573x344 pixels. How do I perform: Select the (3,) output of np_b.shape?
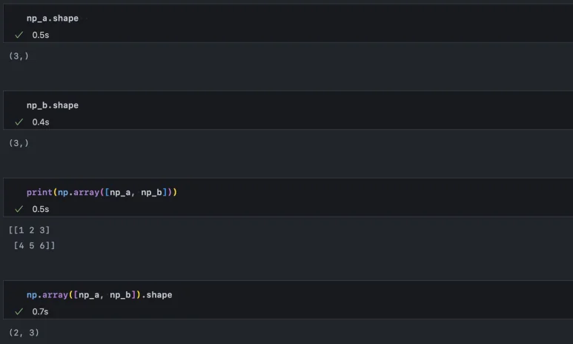pos(19,142)
